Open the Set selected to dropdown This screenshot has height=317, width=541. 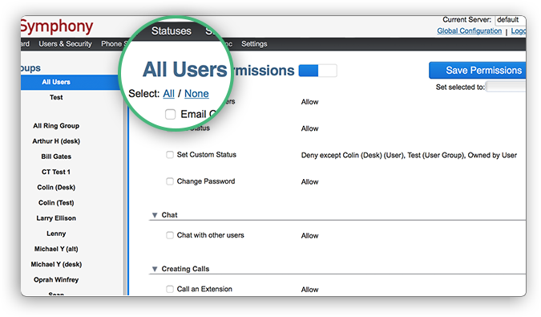(x=506, y=87)
